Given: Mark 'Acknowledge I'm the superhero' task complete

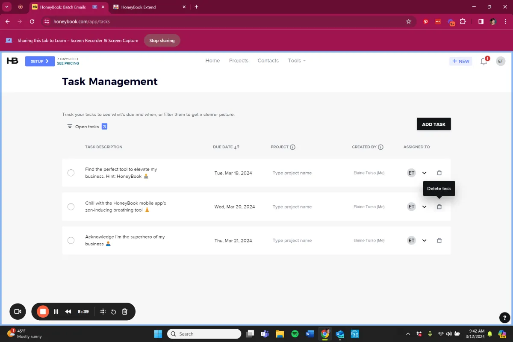Looking at the screenshot, I should (71, 240).
